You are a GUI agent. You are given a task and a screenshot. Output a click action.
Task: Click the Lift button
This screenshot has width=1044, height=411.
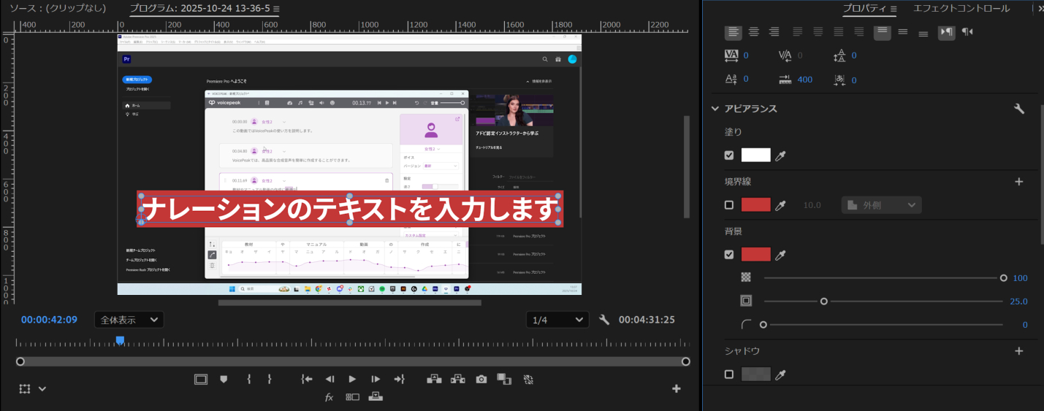(434, 379)
